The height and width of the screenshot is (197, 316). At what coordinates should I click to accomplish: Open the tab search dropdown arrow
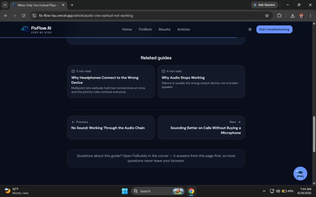5,5
